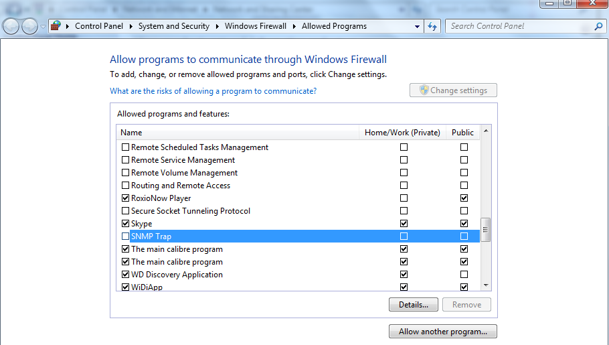Image resolution: width=609 pixels, height=345 pixels.
Task: Click the programs list scrollbar thumb
Action: tap(486, 230)
